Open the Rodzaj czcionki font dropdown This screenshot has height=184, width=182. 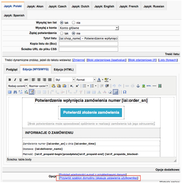(x=17, y=86)
